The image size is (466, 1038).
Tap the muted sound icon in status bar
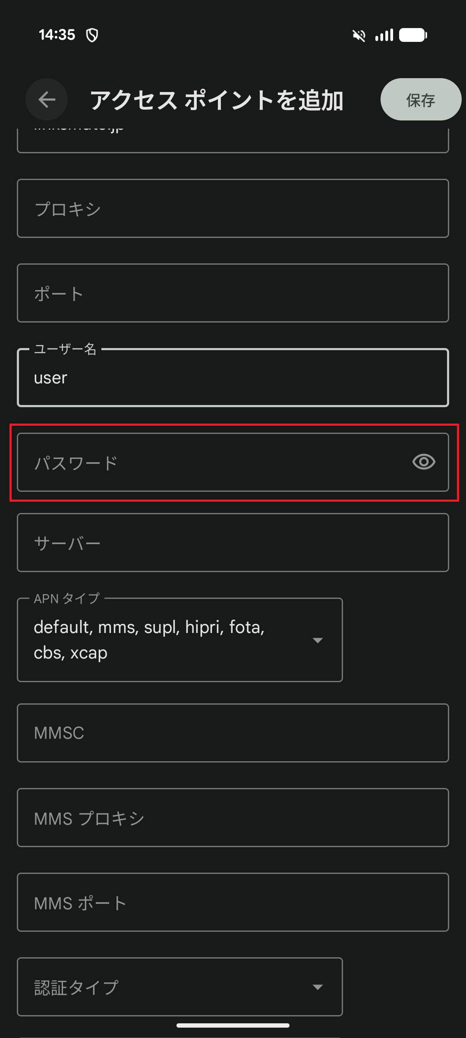(x=358, y=35)
